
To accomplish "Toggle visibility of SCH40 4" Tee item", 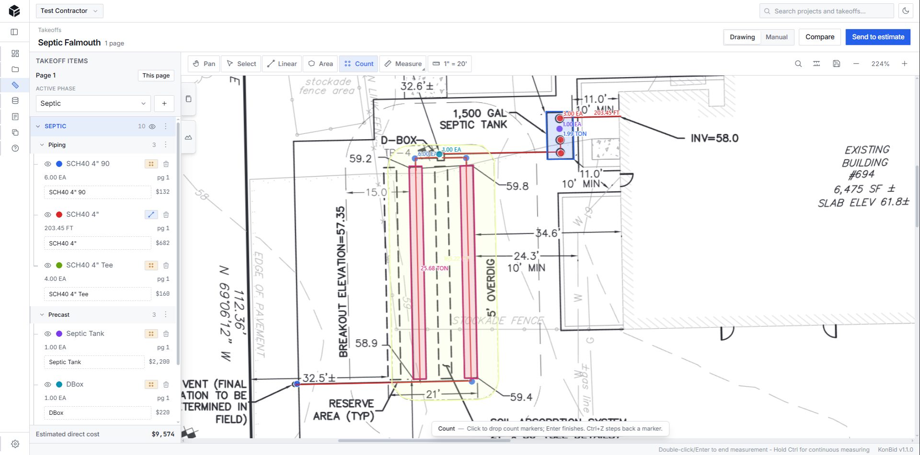I will pos(48,266).
